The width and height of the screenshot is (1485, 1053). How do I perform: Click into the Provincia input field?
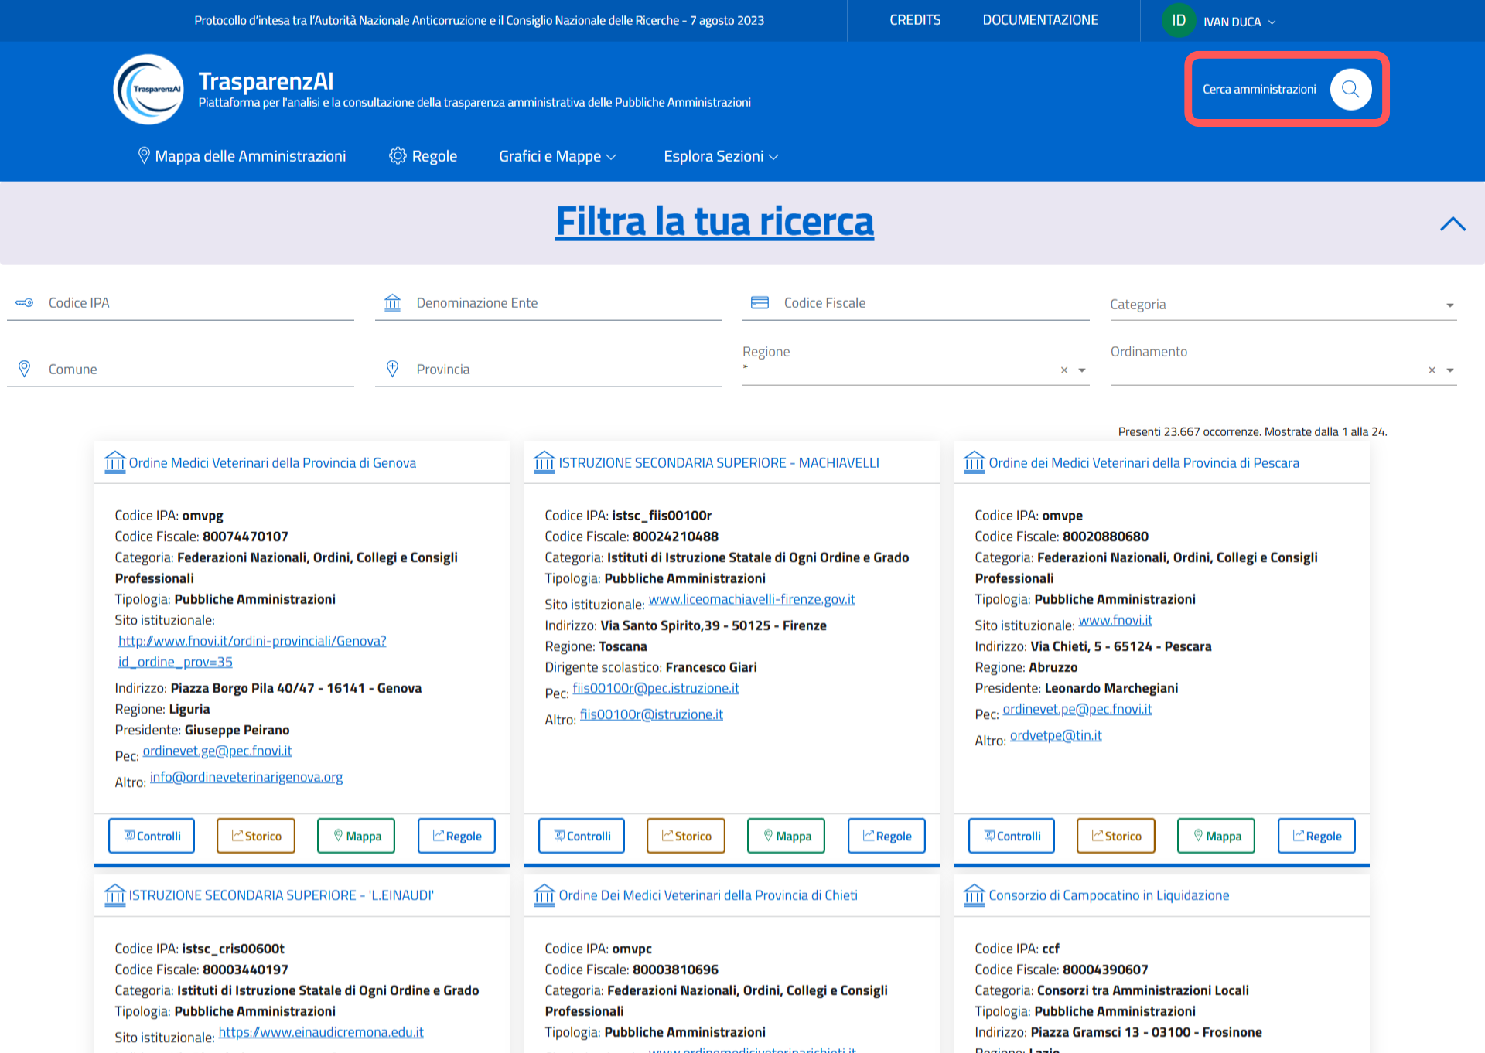tap(548, 370)
